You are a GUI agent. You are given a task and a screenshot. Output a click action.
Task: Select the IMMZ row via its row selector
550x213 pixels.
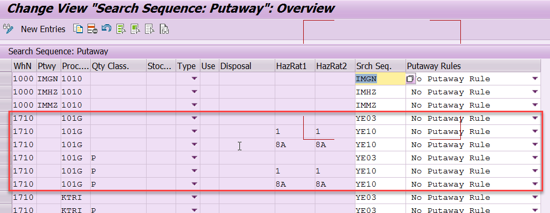6,105
